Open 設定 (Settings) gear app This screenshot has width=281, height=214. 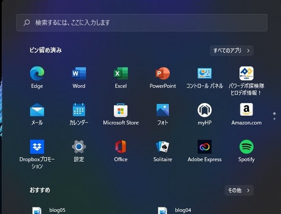click(x=79, y=151)
